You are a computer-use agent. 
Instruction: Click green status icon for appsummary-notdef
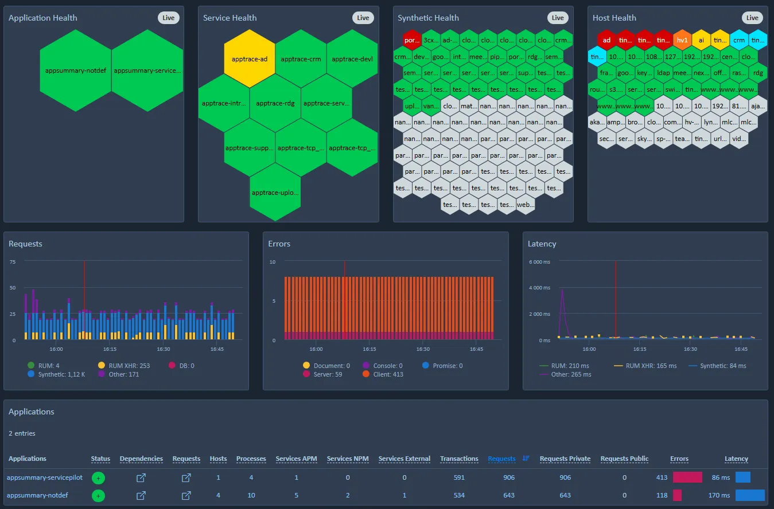click(98, 496)
